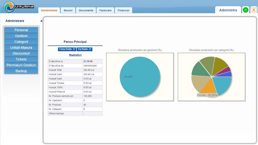
Task: Switch to the Administrare tab
Action: [49, 10]
